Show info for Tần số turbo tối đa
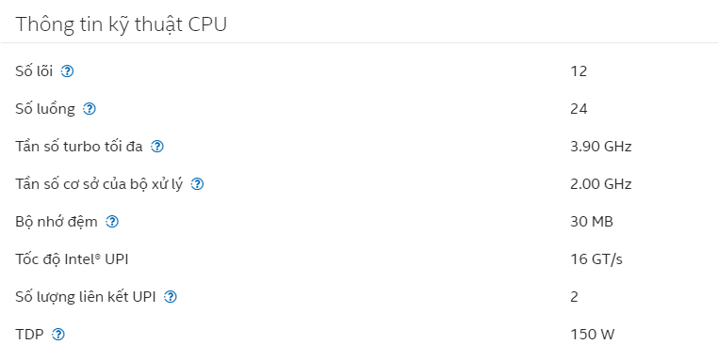This screenshot has width=718, height=360. click(157, 147)
